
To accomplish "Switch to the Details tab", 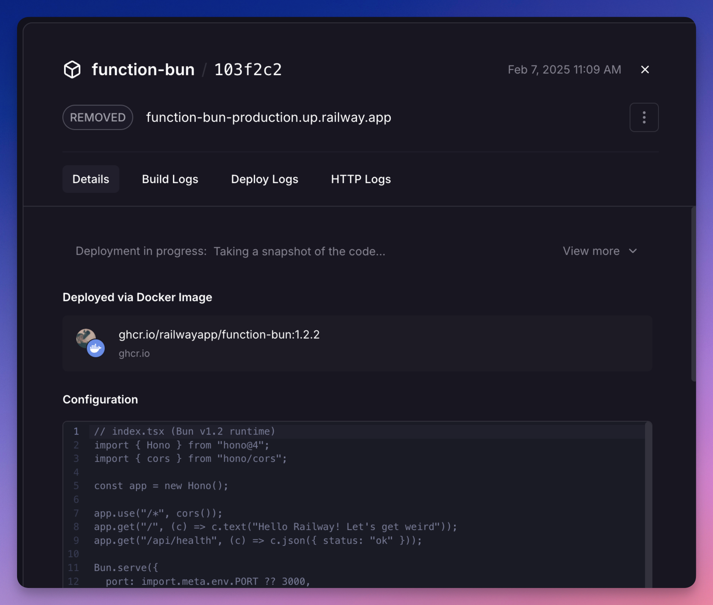I will pyautogui.click(x=91, y=179).
